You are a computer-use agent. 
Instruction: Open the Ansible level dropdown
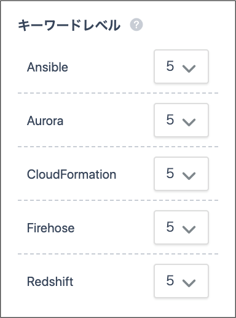181,67
